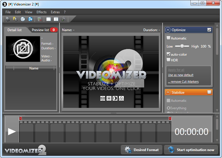The height and width of the screenshot is (158, 222).
Task: Open the Edit menu
Action: point(18,12)
